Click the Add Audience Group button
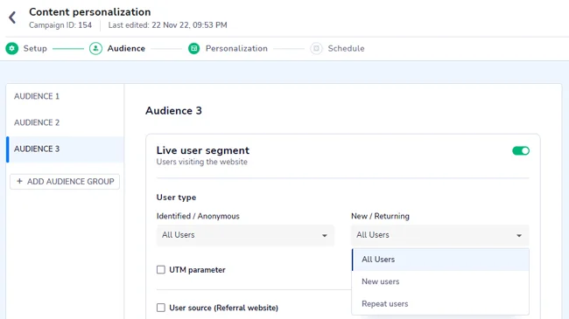Image resolution: width=569 pixels, height=319 pixels. click(x=65, y=181)
